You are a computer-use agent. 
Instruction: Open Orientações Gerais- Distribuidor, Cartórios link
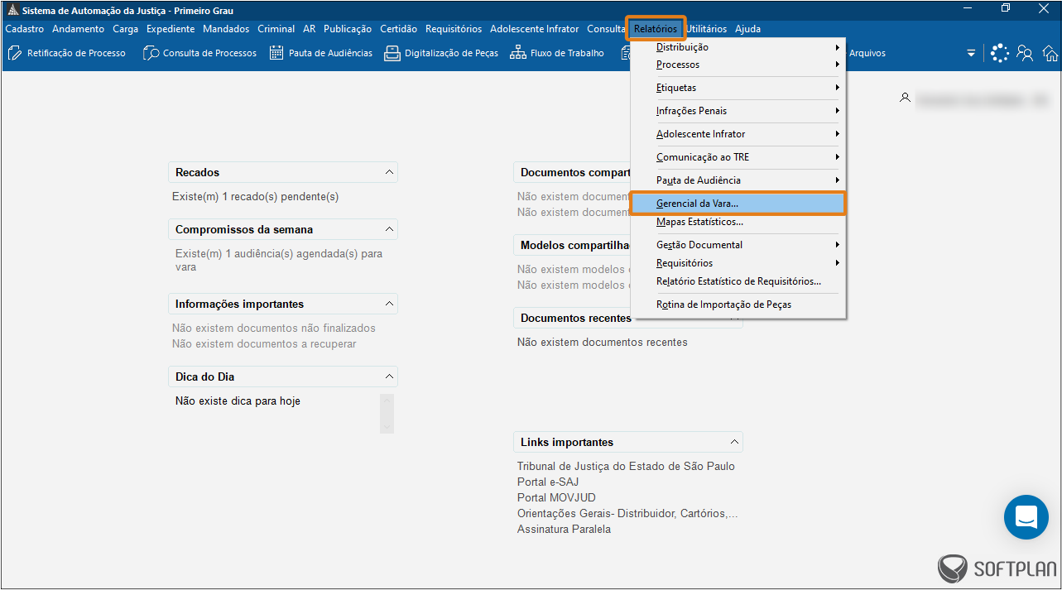(627, 513)
